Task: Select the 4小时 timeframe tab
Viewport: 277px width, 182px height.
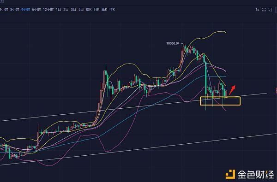Action: pyautogui.click(x=25, y=10)
